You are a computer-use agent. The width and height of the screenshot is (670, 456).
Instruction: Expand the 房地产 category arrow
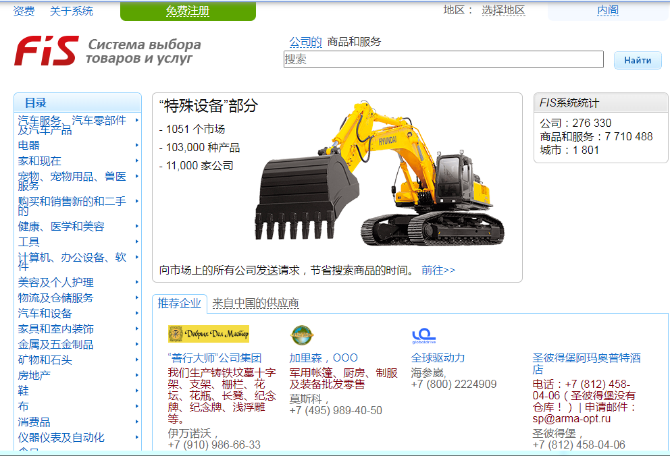(x=136, y=375)
